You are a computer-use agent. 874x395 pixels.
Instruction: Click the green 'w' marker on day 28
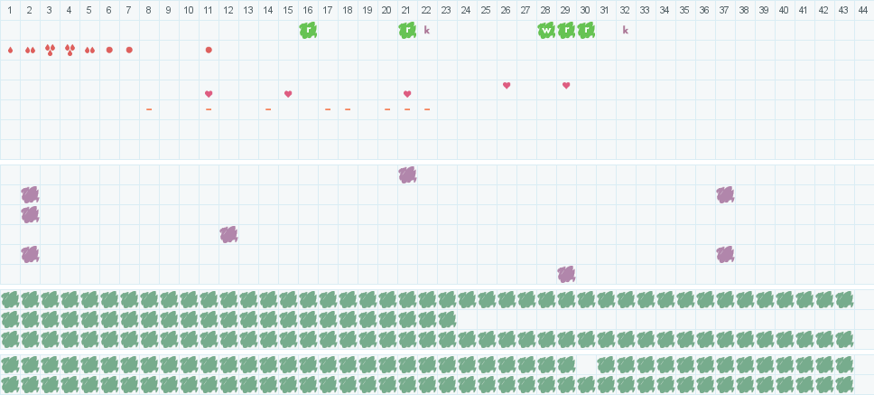coord(546,30)
